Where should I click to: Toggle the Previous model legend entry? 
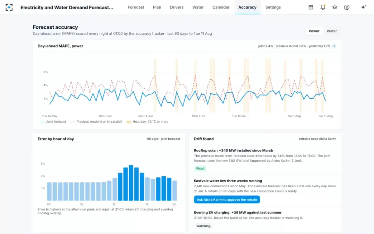96,122
